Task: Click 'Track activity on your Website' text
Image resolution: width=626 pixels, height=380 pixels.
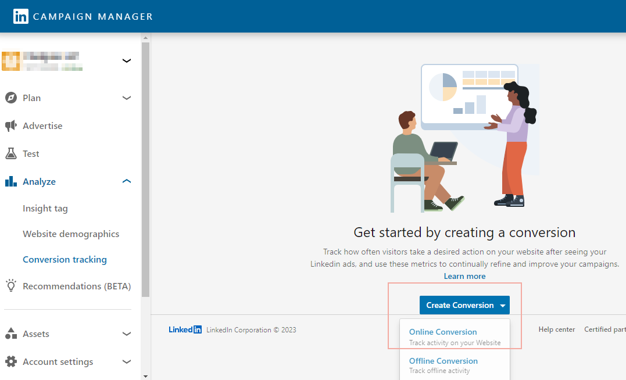Action: coord(455,343)
